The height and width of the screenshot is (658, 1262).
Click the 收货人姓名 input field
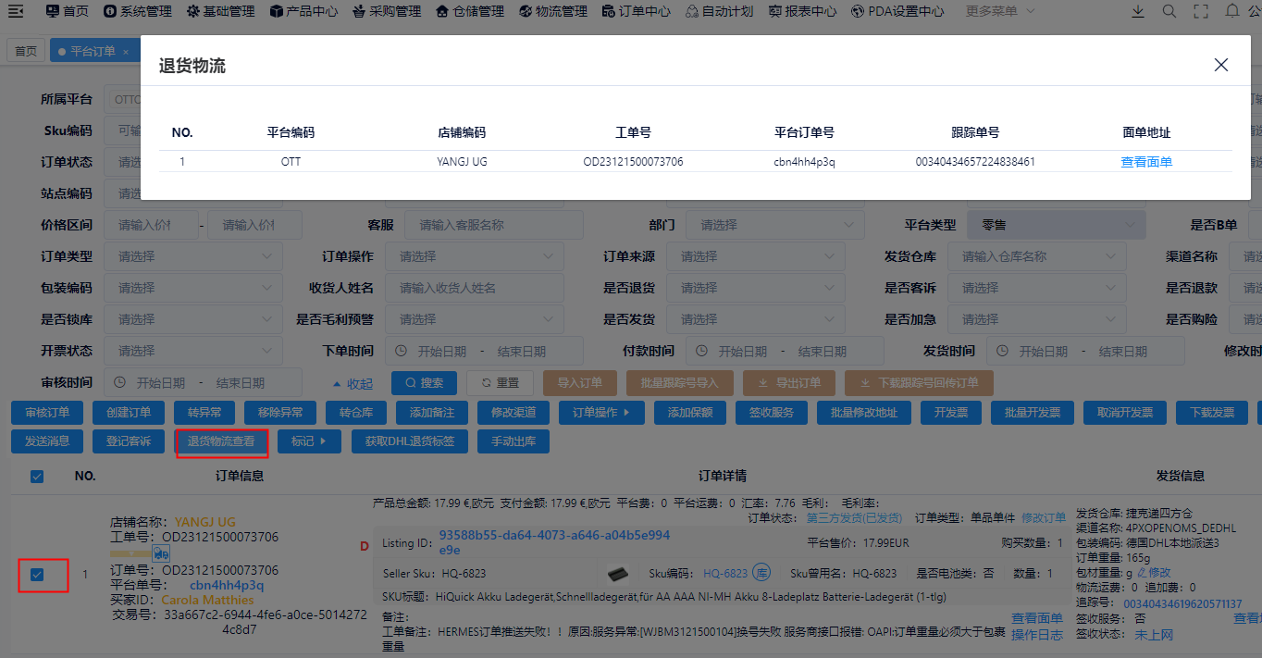tap(474, 288)
